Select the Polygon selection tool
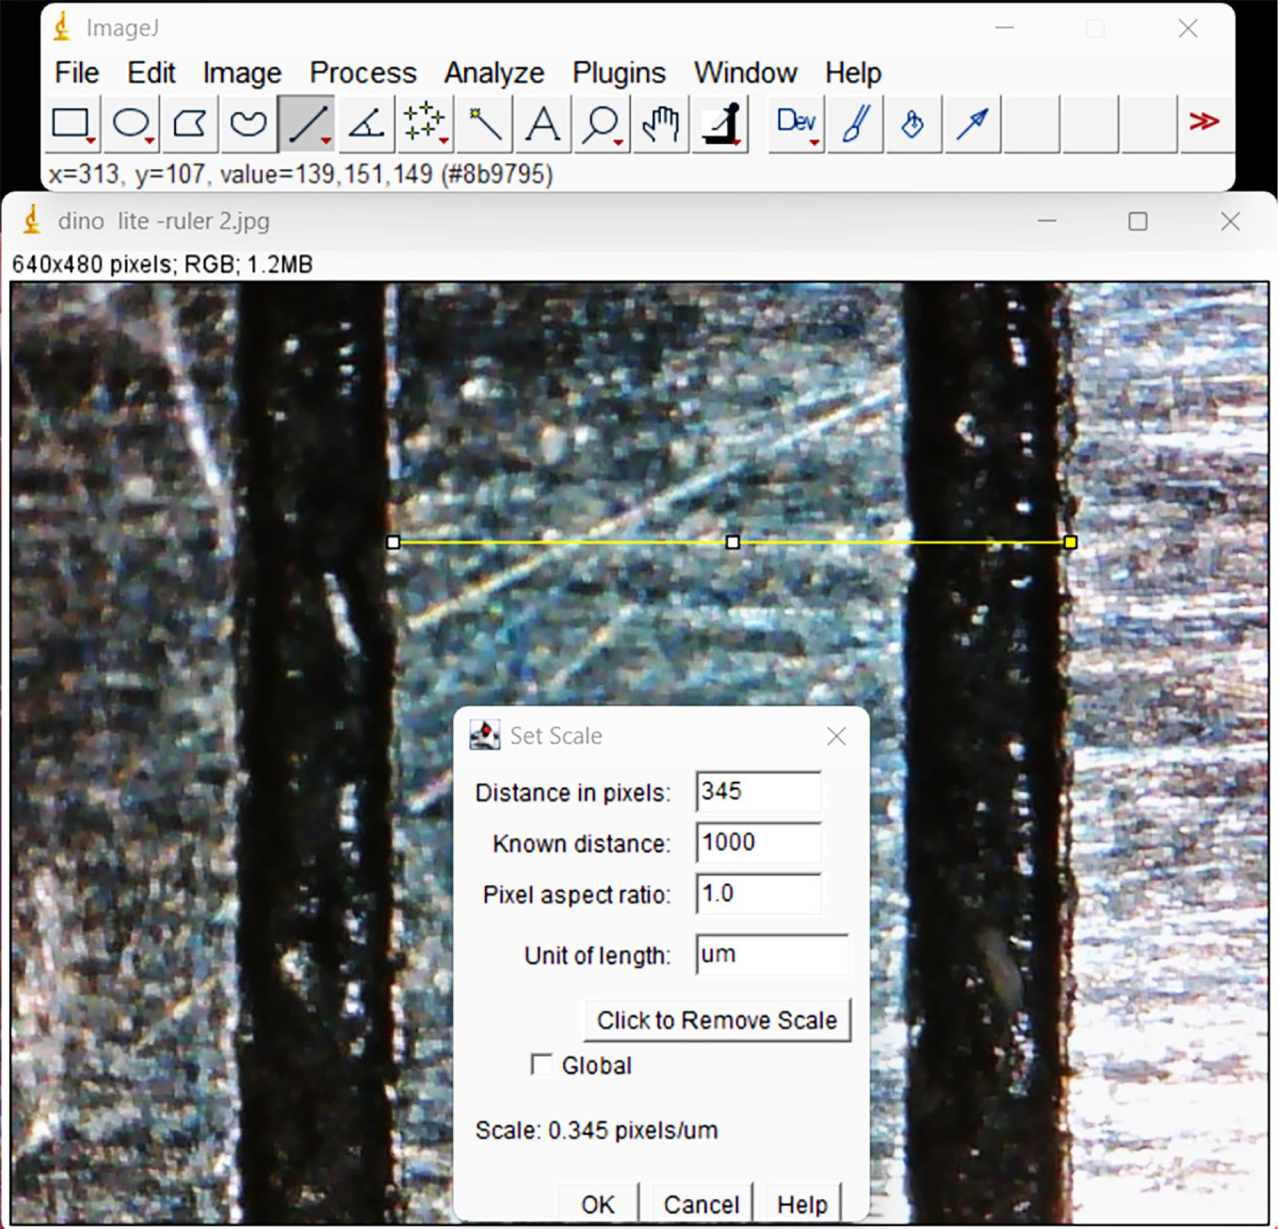This screenshot has width=1278, height=1229. [x=189, y=123]
